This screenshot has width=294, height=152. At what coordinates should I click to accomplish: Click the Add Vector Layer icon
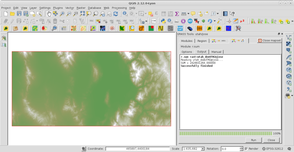289,37
